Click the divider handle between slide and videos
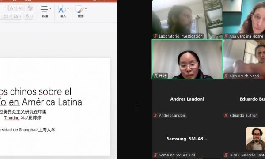Viewport: 265px width, 159px height. pos(136,107)
